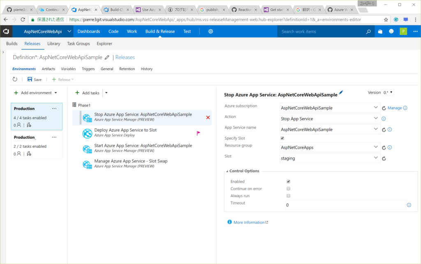The width and height of the screenshot is (421, 264).
Task: Refresh the Azure subscription list
Action: tap(384, 108)
